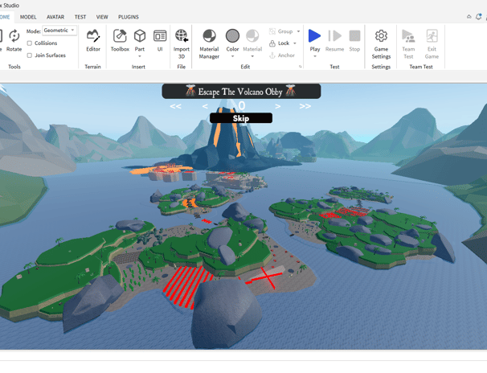Image resolution: width=487 pixels, height=373 pixels.
Task: Switch to the TEST tab
Action: pyautogui.click(x=80, y=17)
